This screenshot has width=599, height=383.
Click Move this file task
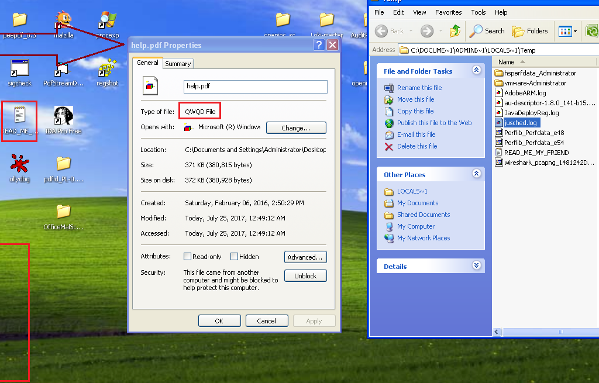click(415, 99)
